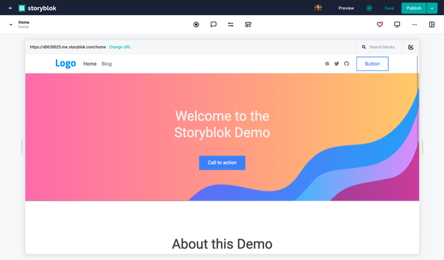Select the preview URL text
Viewport: 444px width, 260px height.
point(68,47)
